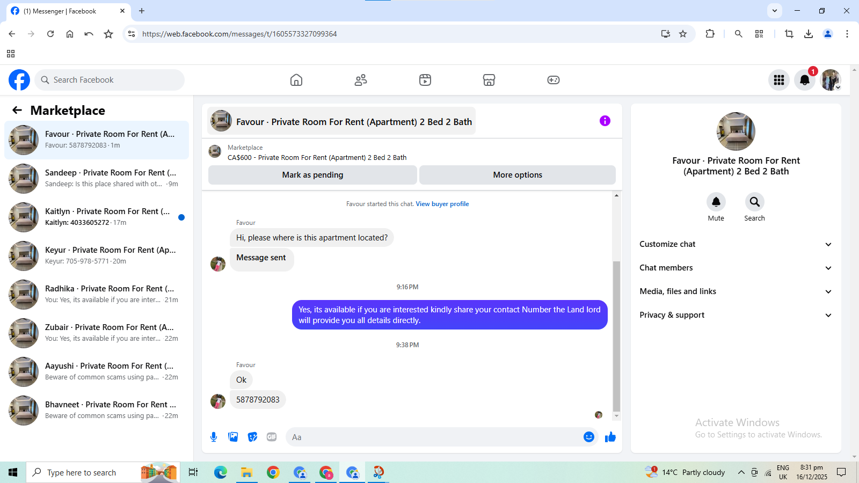The width and height of the screenshot is (859, 483).
Task: Expand the Customize chat section
Action: click(x=736, y=244)
